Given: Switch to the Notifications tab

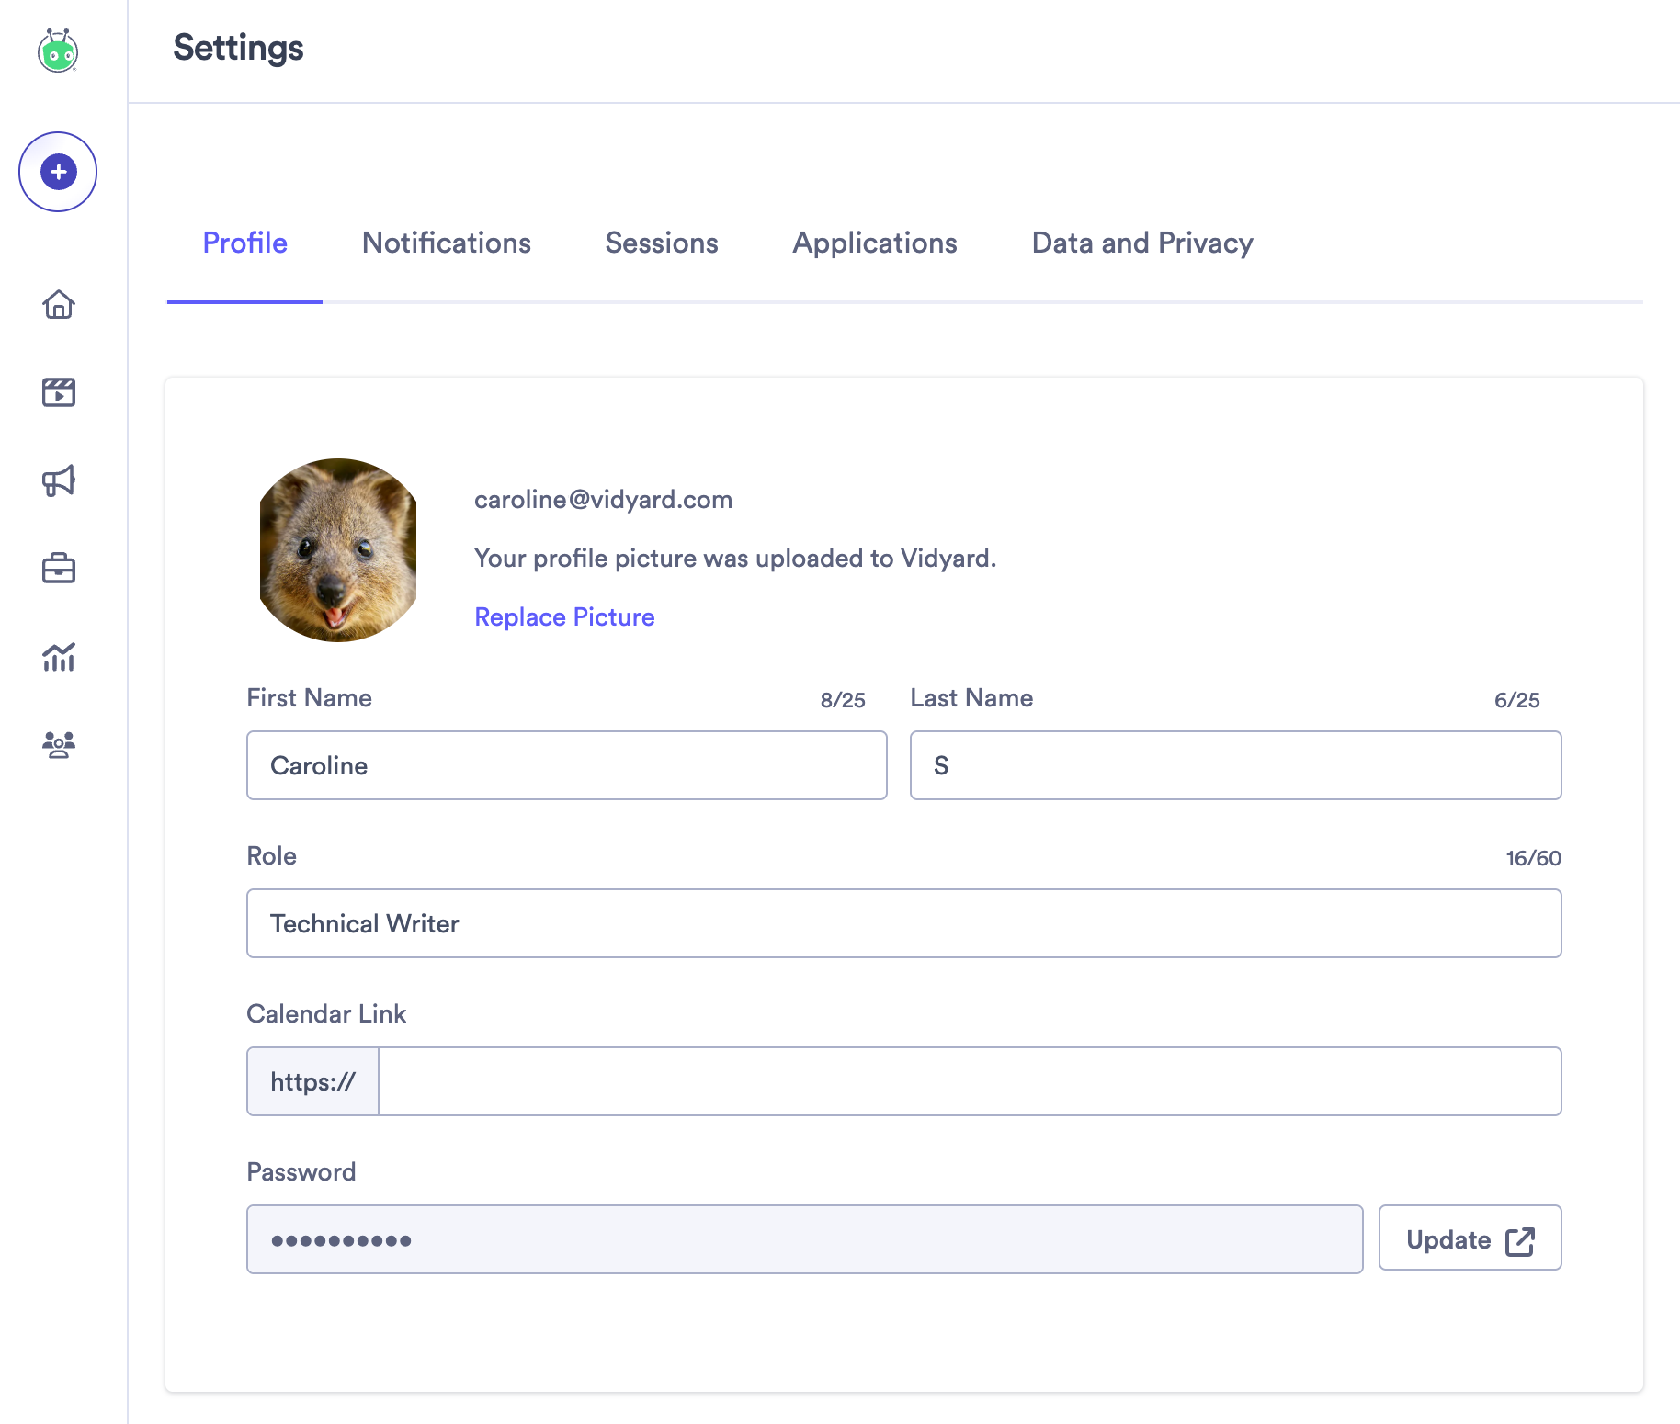Looking at the screenshot, I should coord(446,243).
